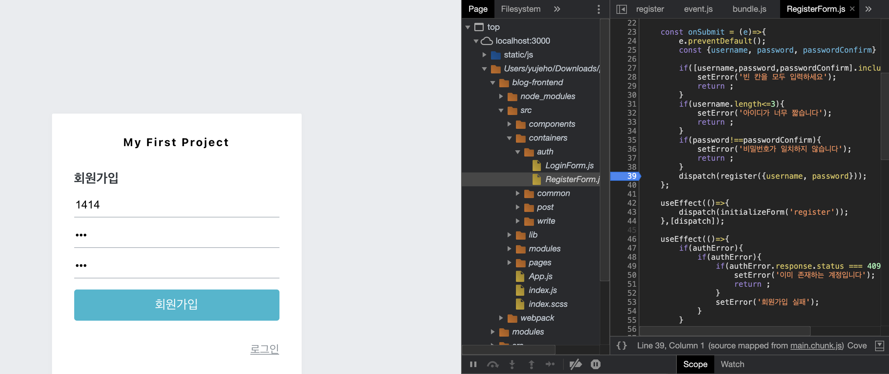Click the step into function icon
This screenshot has width=889, height=374.
point(512,364)
